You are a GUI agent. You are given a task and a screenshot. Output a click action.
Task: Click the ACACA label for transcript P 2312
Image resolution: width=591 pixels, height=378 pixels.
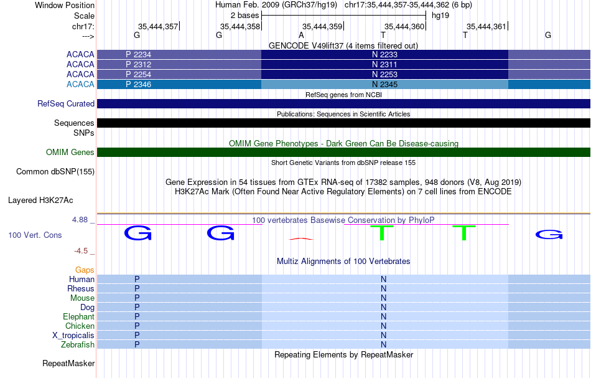[80, 65]
